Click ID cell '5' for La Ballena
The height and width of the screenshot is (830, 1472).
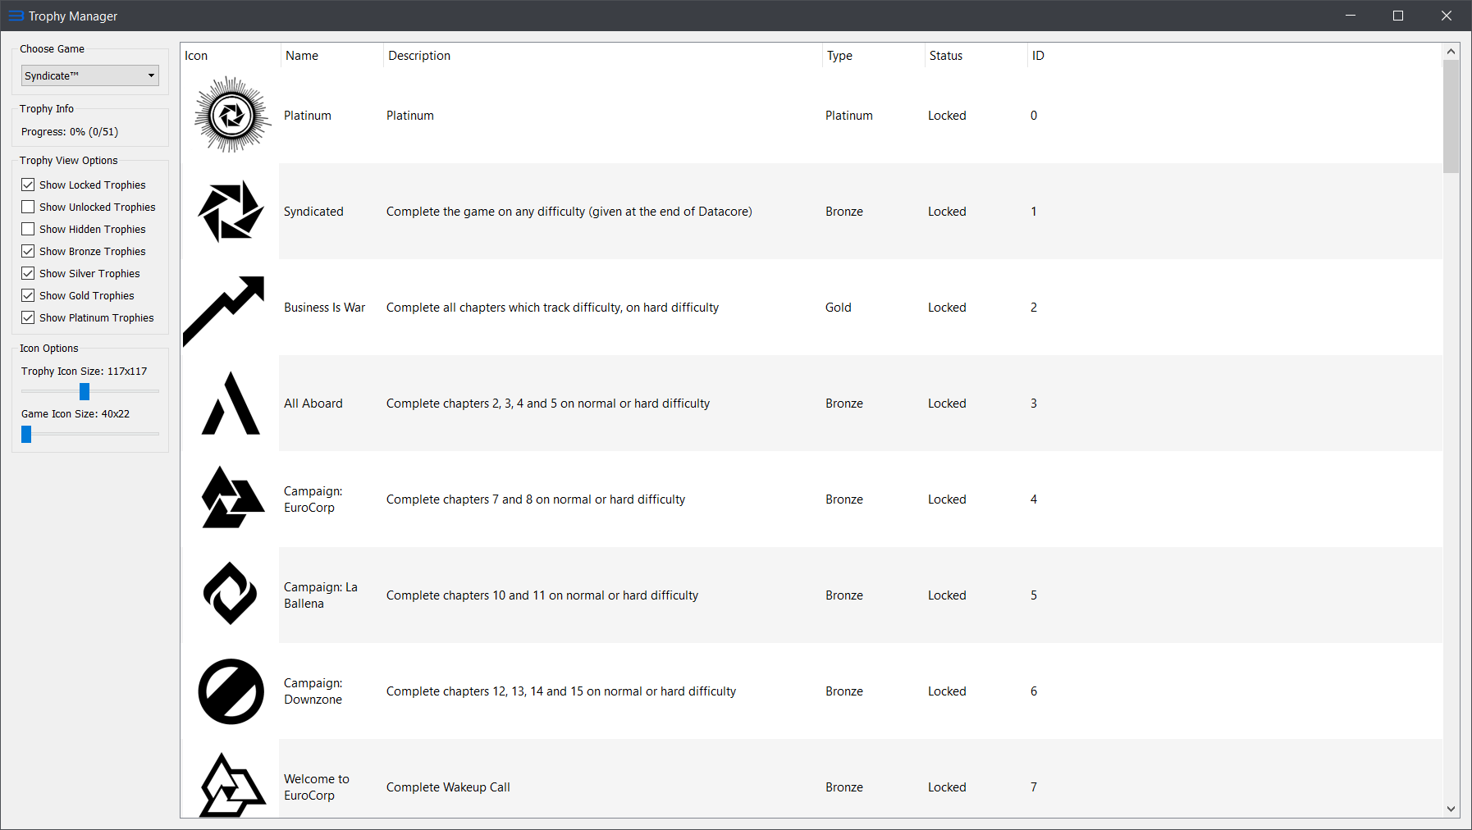pyautogui.click(x=1034, y=595)
